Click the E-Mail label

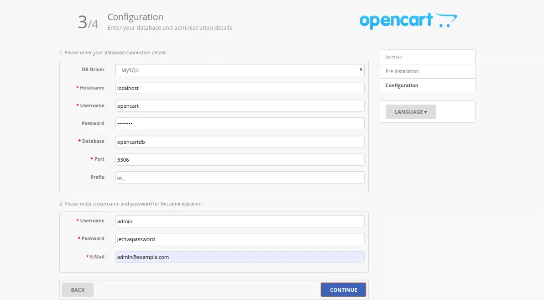[95, 257]
